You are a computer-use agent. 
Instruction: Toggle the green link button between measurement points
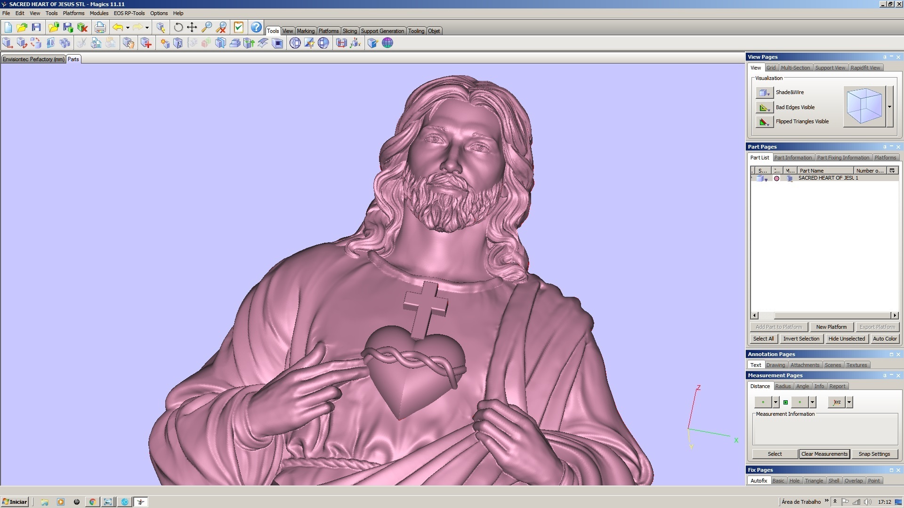[786, 403]
